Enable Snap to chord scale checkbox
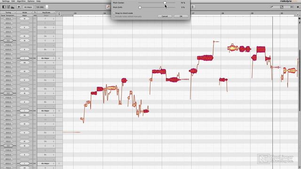Viewport: 301px width, 169px height. click(x=114, y=13)
